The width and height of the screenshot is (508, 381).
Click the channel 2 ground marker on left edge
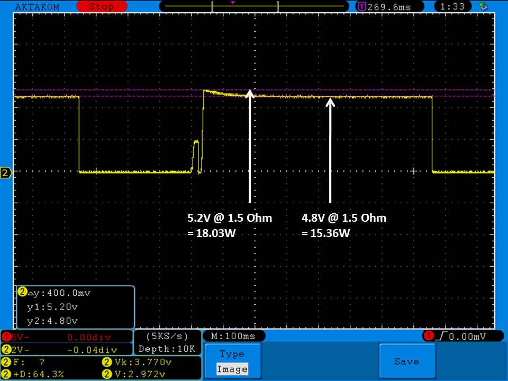[x=6, y=173]
